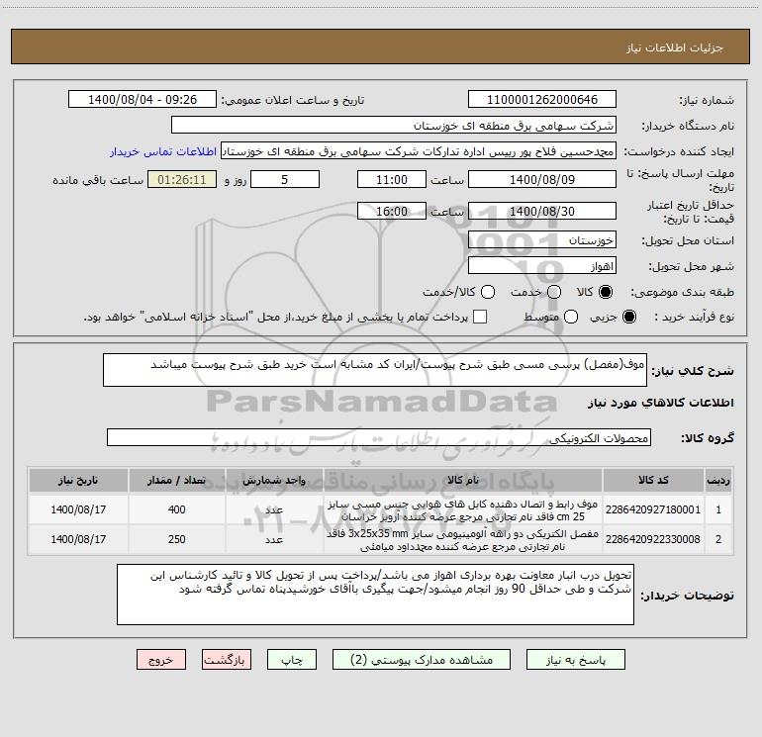Open مشاهده مدارک پیوستی (2) attachments
Screen dimensions: 762x737
click(x=422, y=660)
